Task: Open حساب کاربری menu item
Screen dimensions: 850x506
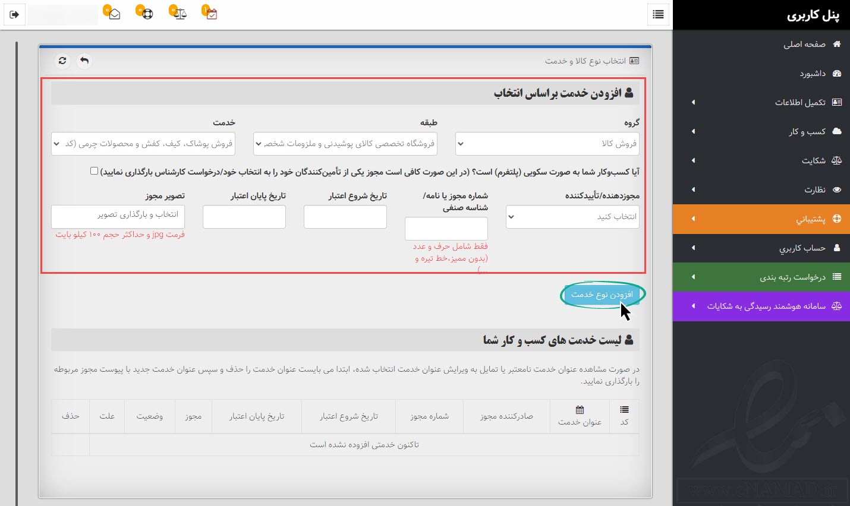Action: pos(761,248)
